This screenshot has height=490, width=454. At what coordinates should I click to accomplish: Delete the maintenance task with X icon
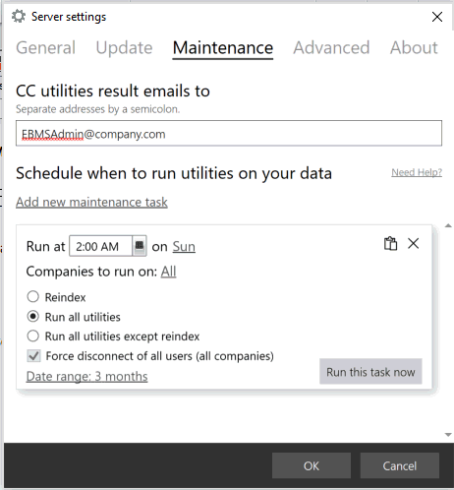pyautogui.click(x=414, y=244)
